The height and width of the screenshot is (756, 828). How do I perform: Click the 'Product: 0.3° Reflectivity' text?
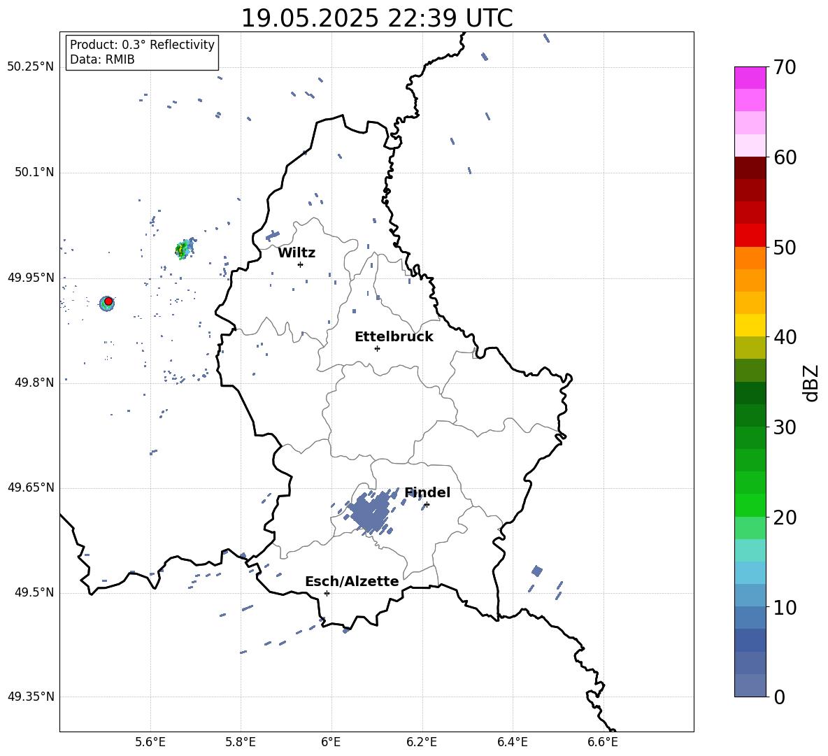[142, 45]
